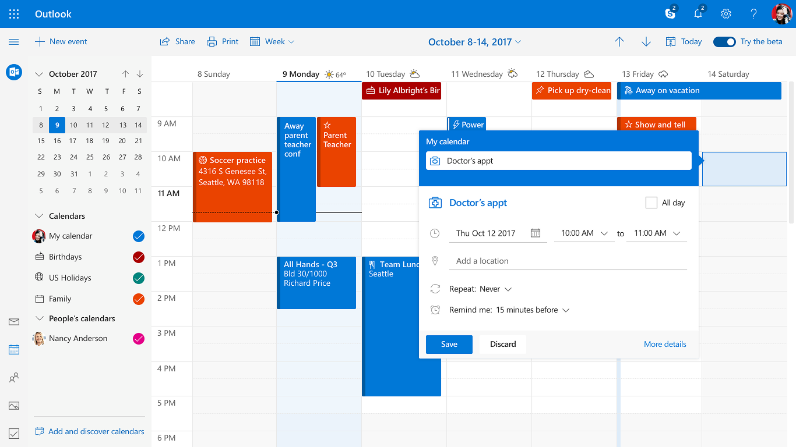This screenshot has width=796, height=447.
Task: Click the calendar vertical scrollbar
Action: point(791,152)
